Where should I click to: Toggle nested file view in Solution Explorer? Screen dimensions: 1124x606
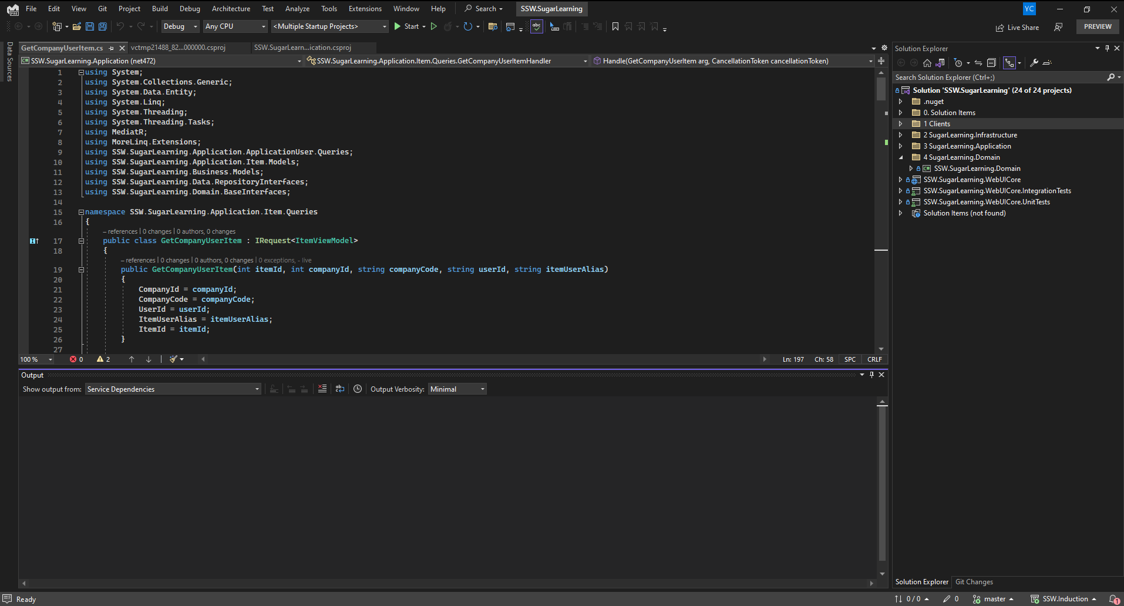pos(1009,63)
